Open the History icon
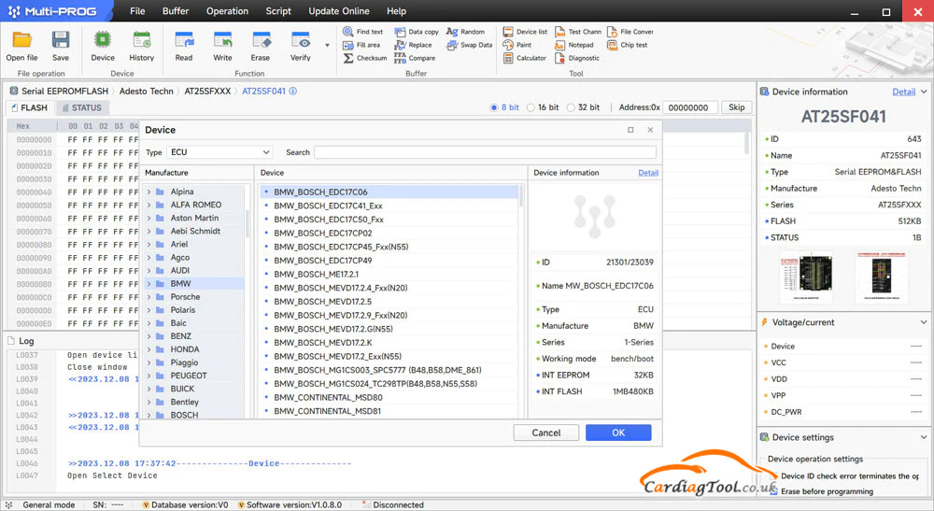This screenshot has width=934, height=511. [x=142, y=40]
